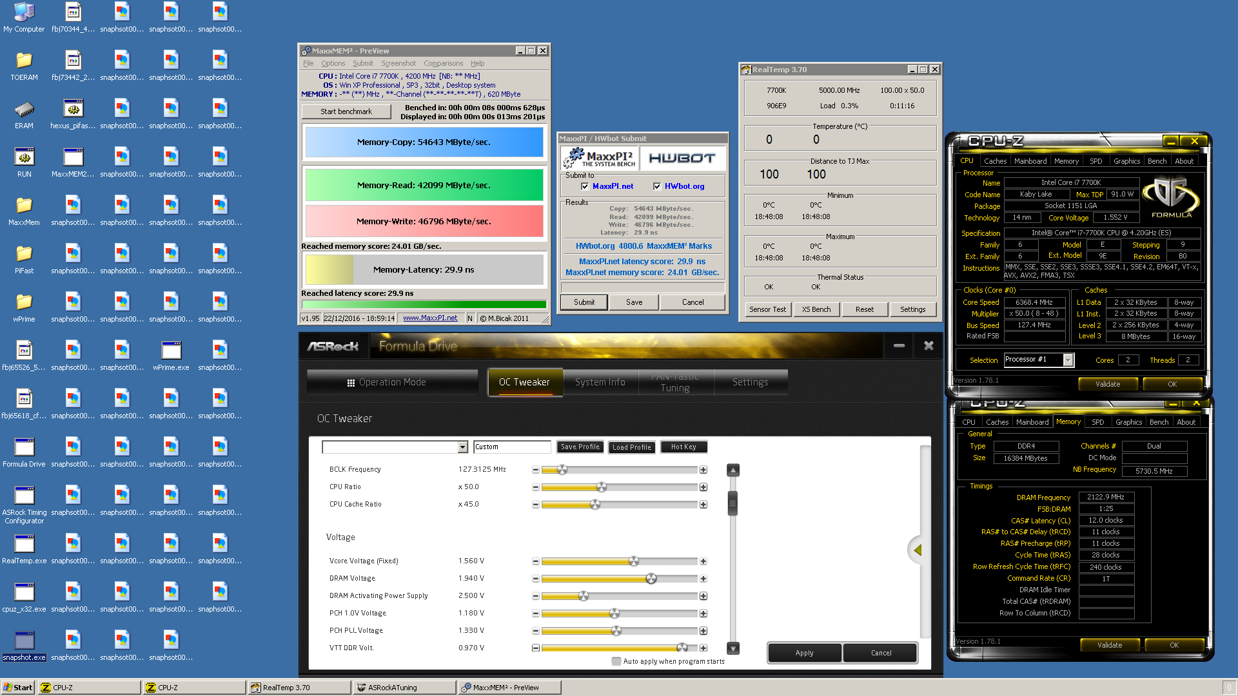The height and width of the screenshot is (696, 1238).
Task: Open the RUN desktop shortcut
Action: pyautogui.click(x=24, y=162)
